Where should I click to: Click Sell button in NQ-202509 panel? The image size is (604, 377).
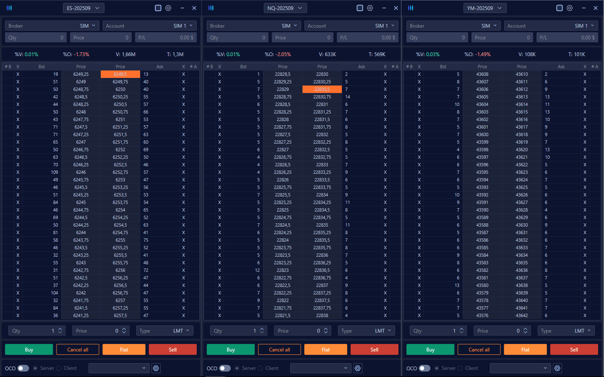click(x=374, y=349)
